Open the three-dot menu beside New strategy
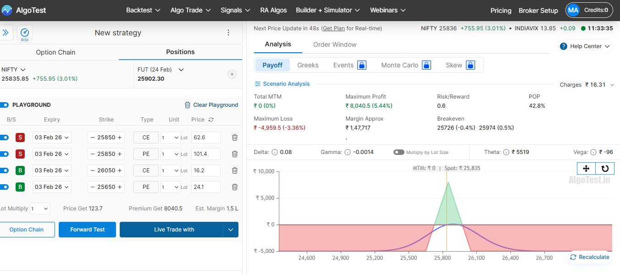620x275 pixels. click(228, 33)
